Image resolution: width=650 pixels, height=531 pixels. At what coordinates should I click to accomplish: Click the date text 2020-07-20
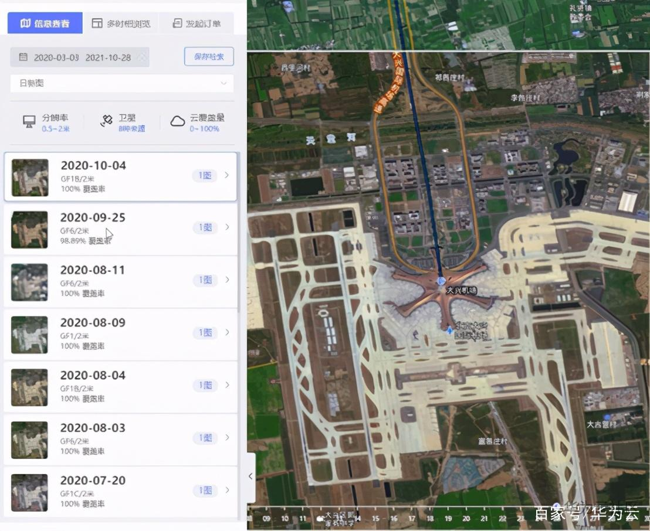(x=93, y=481)
